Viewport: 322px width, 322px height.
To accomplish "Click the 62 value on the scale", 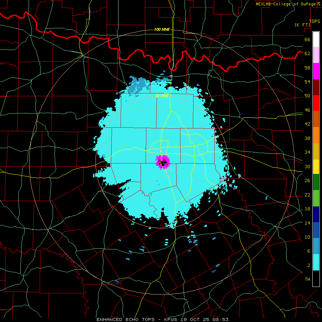I will pos(307,53).
